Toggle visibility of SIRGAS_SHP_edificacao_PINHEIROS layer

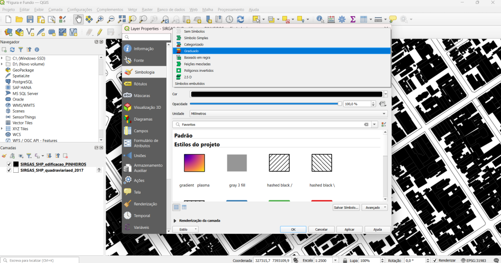[x=9, y=164]
